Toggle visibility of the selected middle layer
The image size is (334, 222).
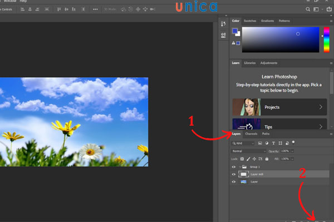pyautogui.click(x=234, y=174)
